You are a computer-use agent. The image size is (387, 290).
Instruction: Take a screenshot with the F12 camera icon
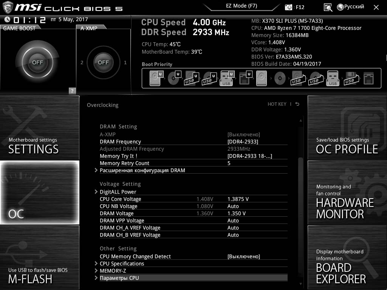[x=288, y=7]
